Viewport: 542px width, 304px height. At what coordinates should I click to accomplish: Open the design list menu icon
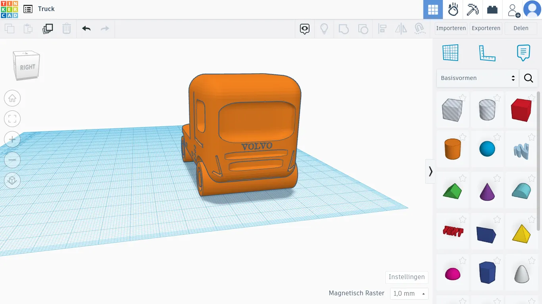28,9
